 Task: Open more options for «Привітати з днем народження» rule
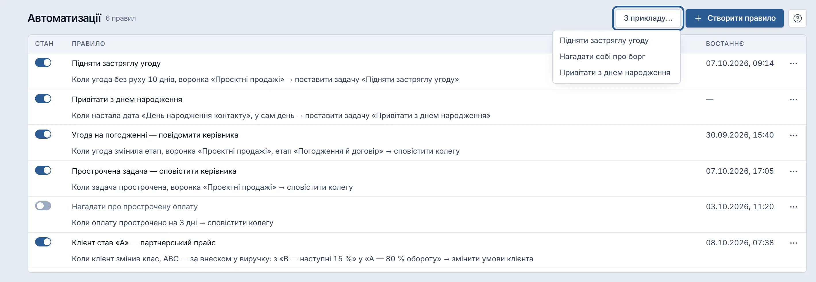(x=793, y=99)
